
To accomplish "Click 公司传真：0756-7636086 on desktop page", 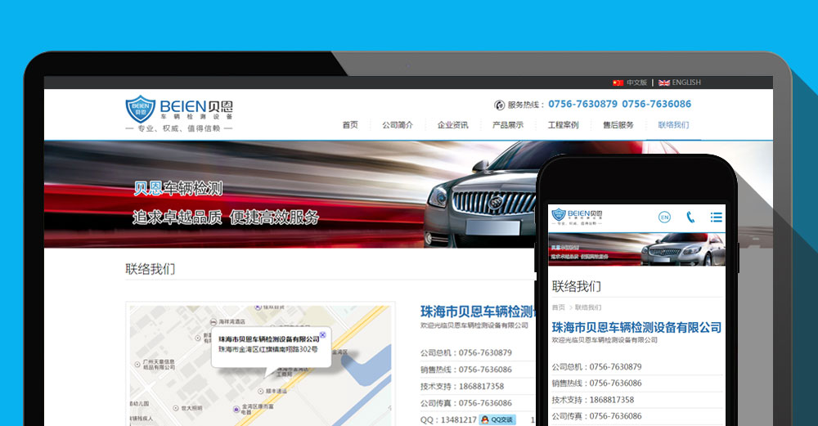I will point(466,403).
